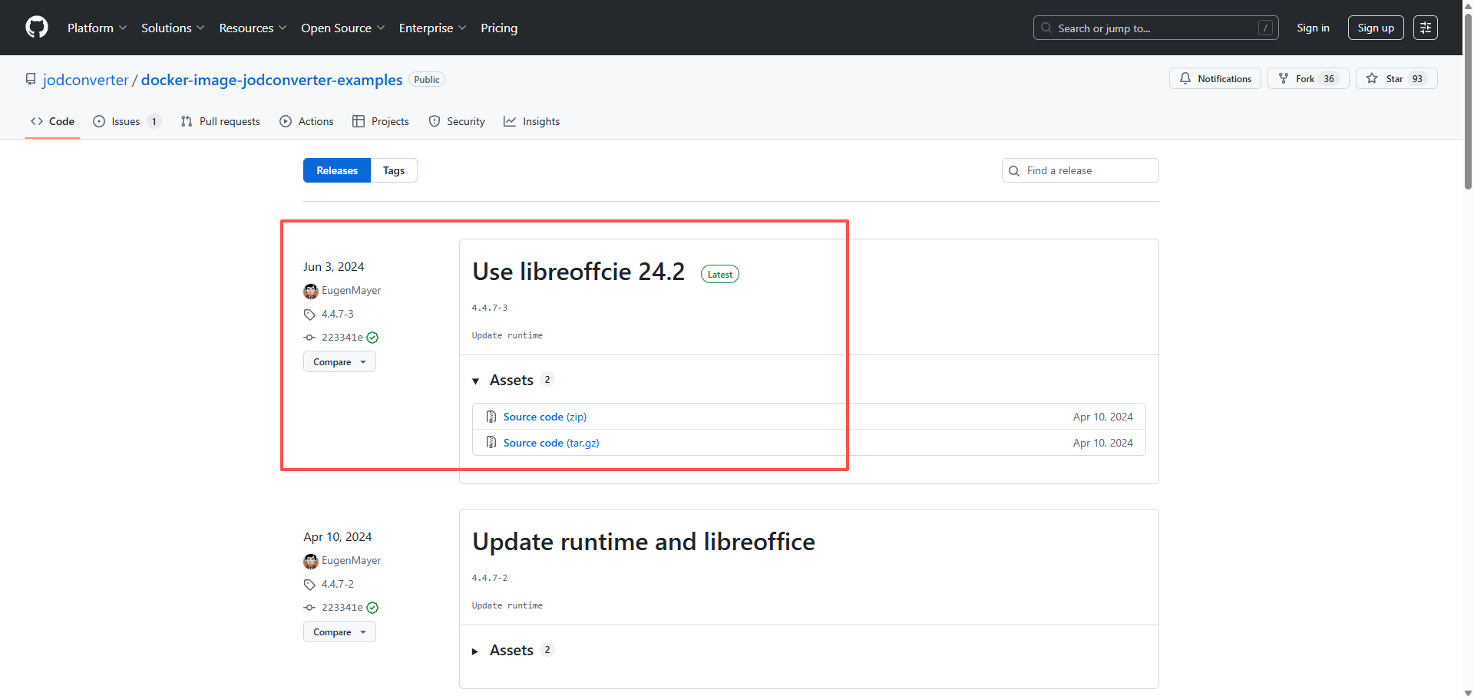This screenshot has height=699, width=1474.
Task: Click EugenMayer avatar in Jun 3 release
Action: click(x=311, y=291)
